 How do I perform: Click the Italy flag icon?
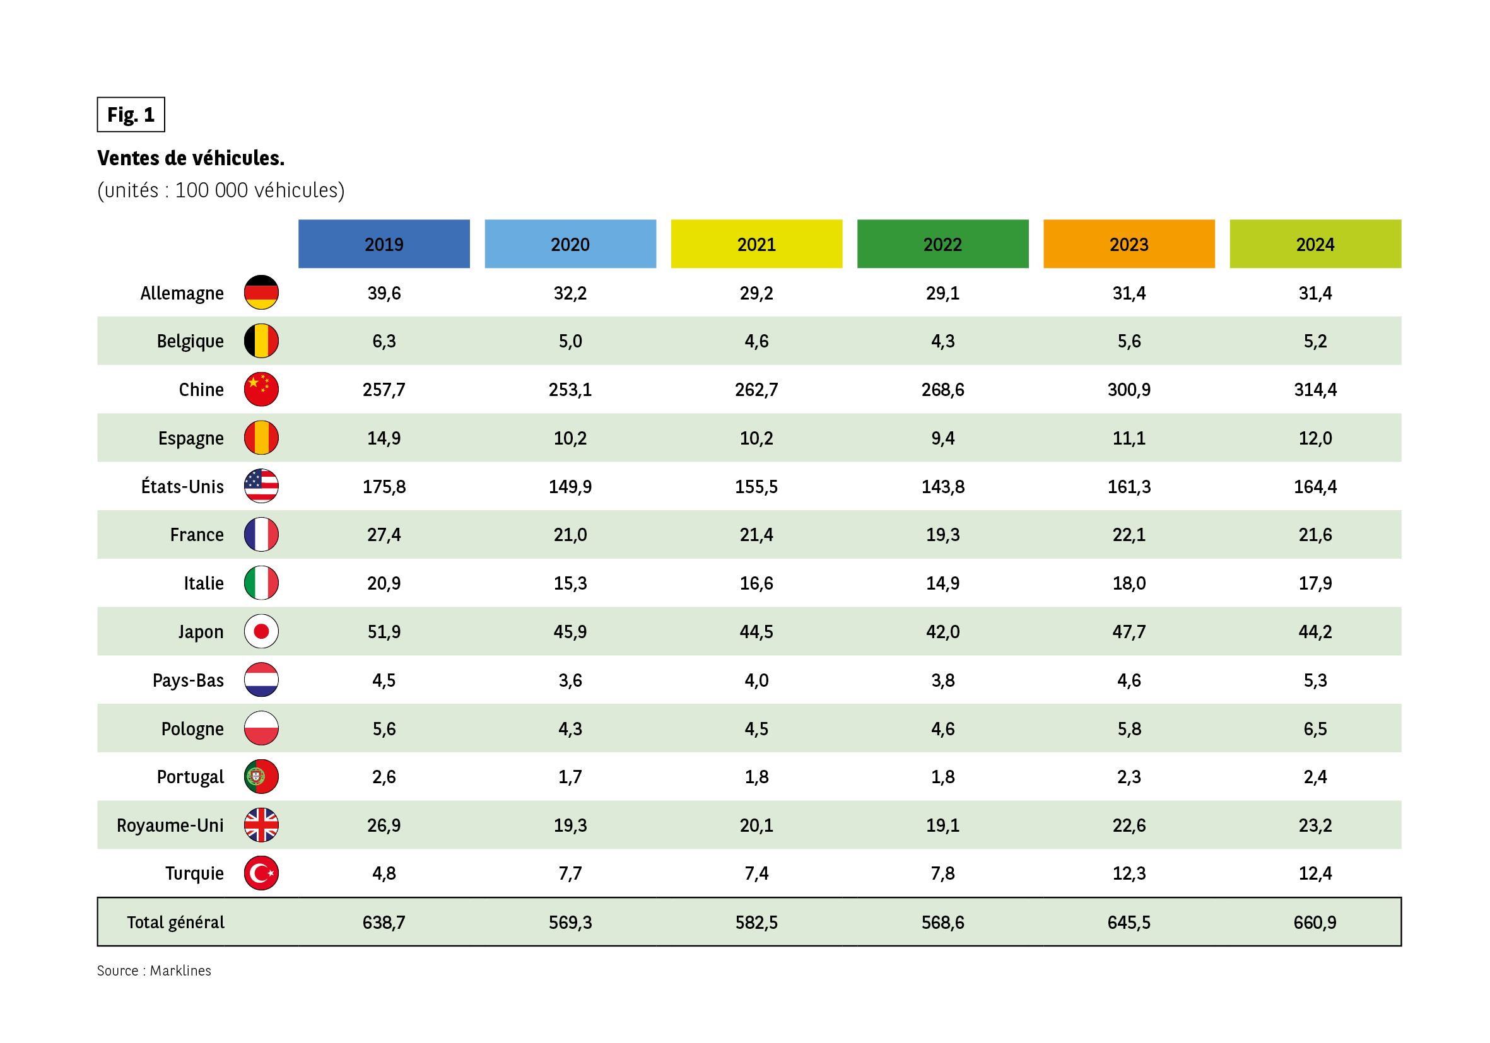[261, 583]
